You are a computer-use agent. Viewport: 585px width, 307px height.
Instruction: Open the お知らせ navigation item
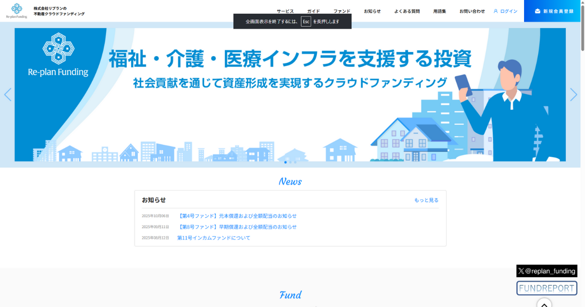click(x=372, y=11)
